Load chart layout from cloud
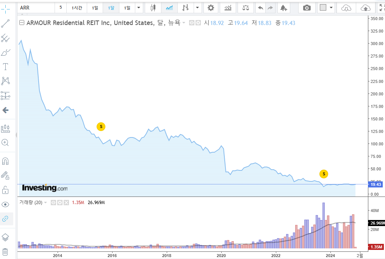 click(346, 8)
